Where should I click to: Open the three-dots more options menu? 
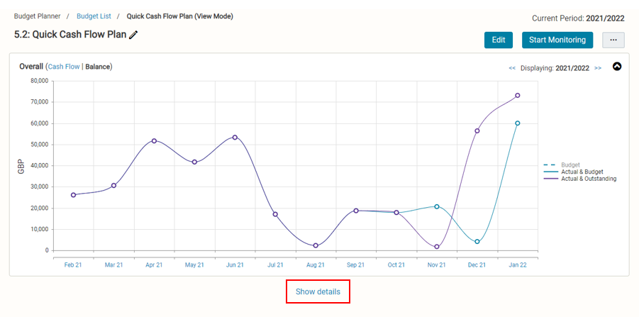tap(613, 40)
